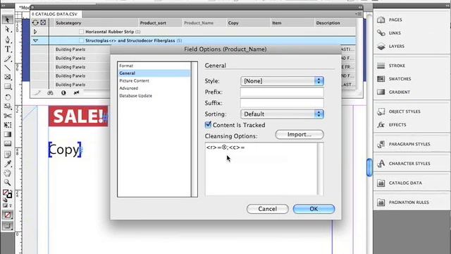This screenshot has height=254, width=451.
Task: Select General in the Field Options list
Action: [127, 73]
